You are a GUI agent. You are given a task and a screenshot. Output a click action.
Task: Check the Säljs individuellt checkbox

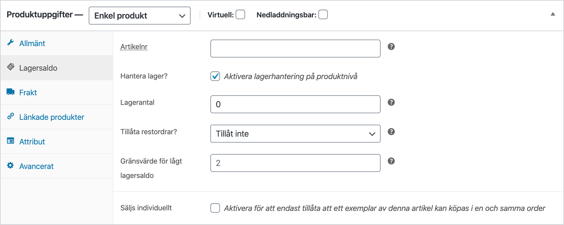(x=215, y=208)
